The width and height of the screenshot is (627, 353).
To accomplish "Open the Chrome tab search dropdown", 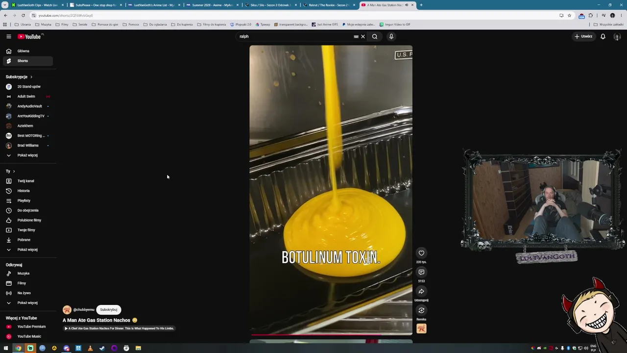I will (x=4, y=5).
